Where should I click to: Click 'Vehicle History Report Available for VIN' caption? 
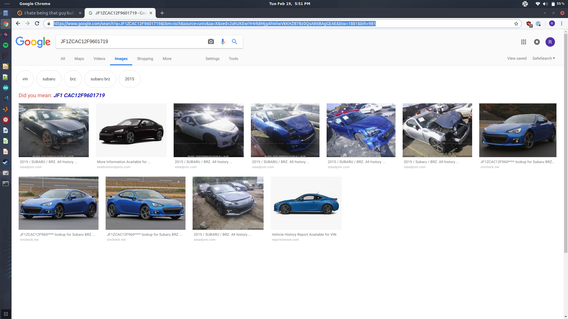coord(304,235)
